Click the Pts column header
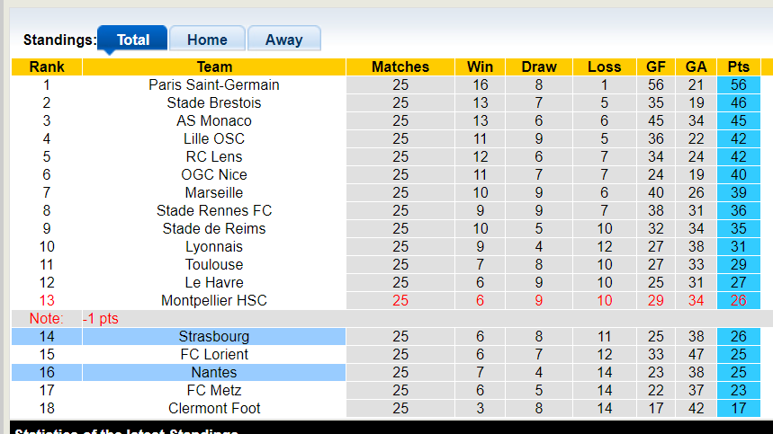The height and width of the screenshot is (434, 773). 739,66
